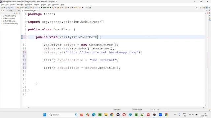Screen dimensions: 211x118
Task: Click the Windows Start button
Action: pos(45,115)
